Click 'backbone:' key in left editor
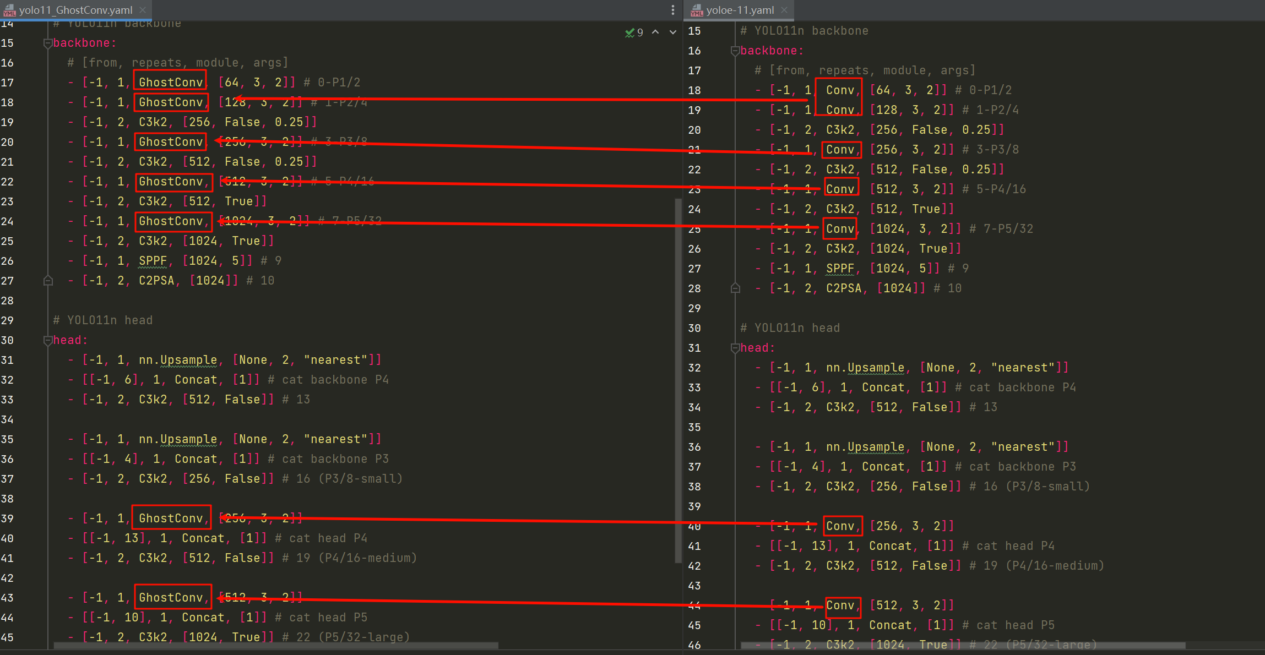 (85, 43)
